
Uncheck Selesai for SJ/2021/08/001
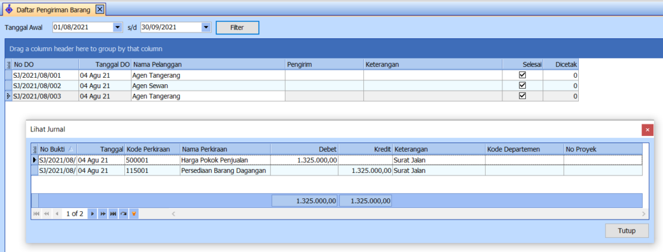click(523, 75)
